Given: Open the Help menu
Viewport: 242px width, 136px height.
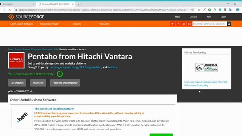Looking at the screenshot, I should point(177,17).
